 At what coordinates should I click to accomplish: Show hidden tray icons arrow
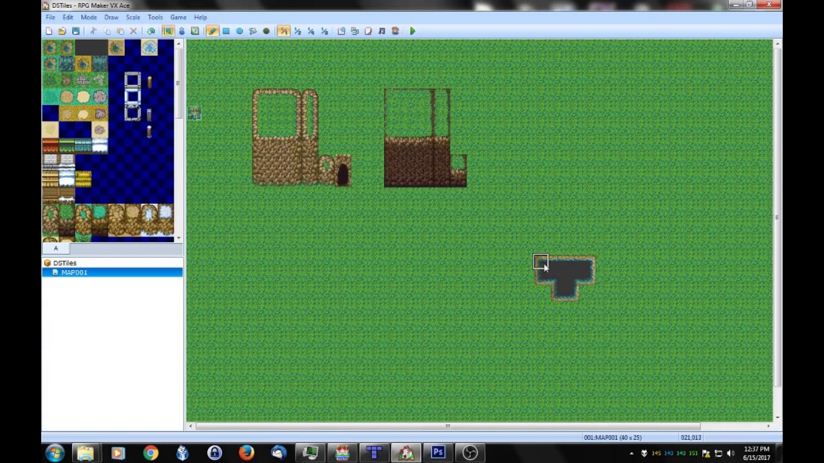(632, 453)
